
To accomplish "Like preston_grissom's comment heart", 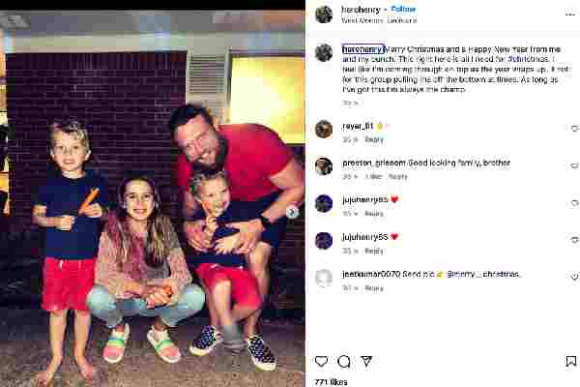I will (x=574, y=165).
